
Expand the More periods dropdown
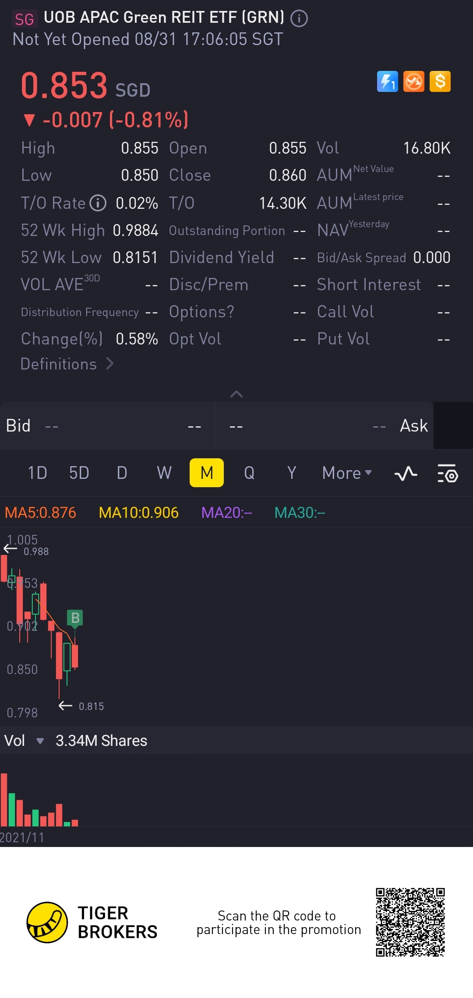coord(347,473)
